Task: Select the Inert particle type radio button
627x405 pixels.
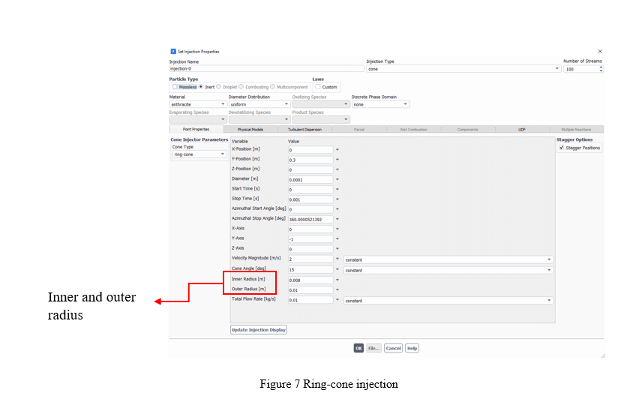Action: [x=201, y=87]
